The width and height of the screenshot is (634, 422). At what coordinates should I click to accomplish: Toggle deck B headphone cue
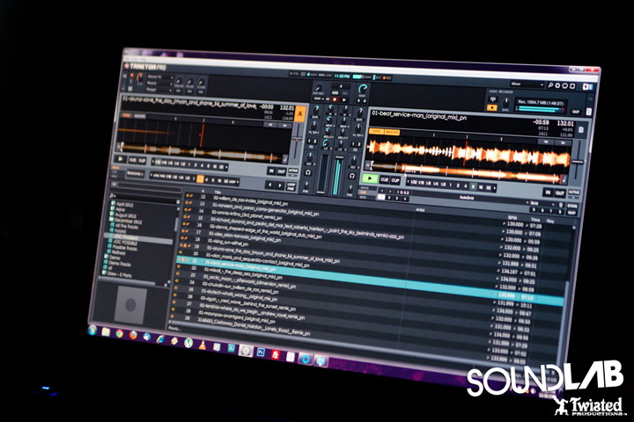coord(351,176)
